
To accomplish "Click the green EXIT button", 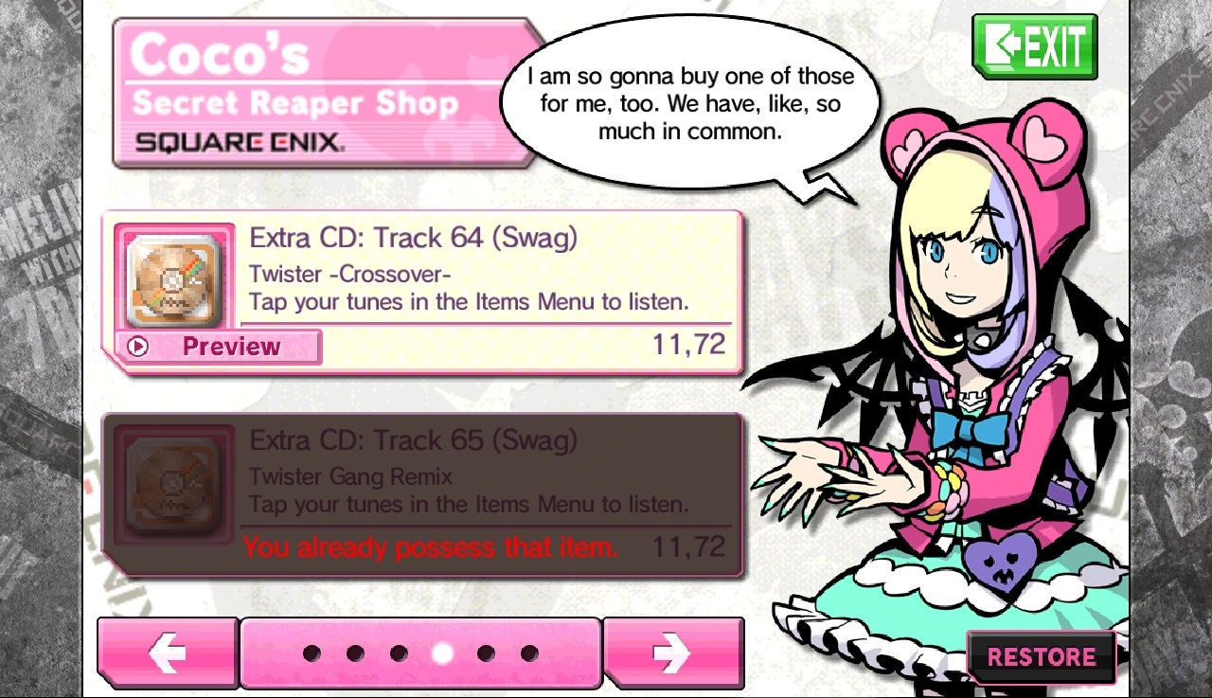I will (x=1035, y=46).
